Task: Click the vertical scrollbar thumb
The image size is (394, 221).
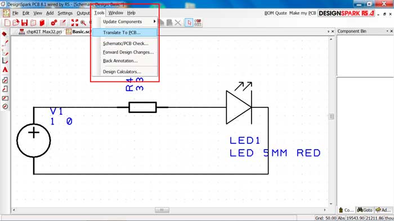Action: (x=331, y=116)
